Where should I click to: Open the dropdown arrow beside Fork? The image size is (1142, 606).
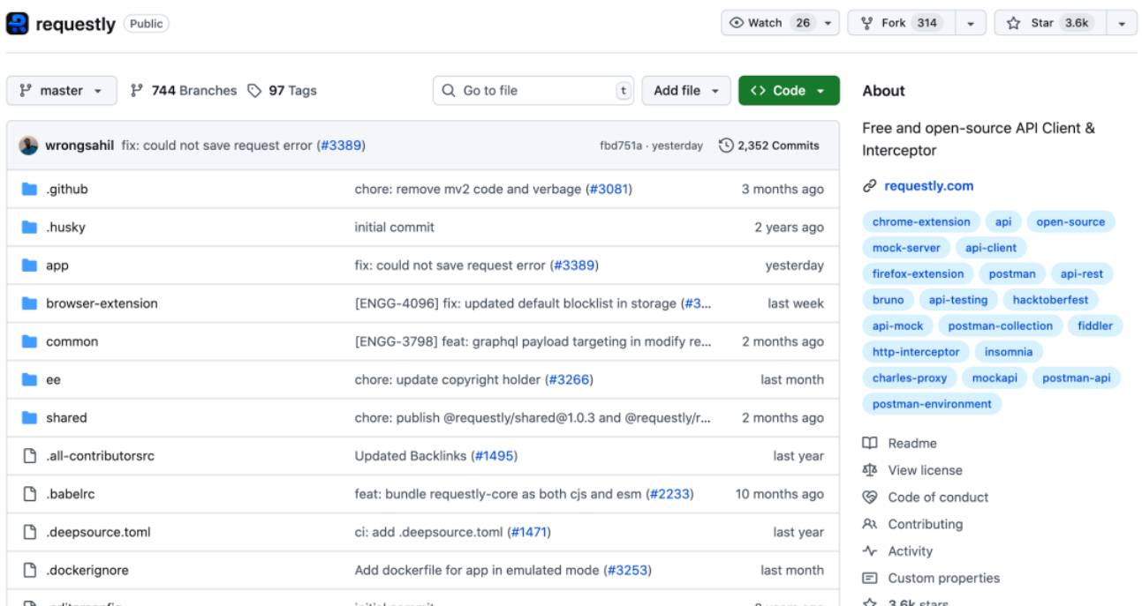(x=971, y=23)
